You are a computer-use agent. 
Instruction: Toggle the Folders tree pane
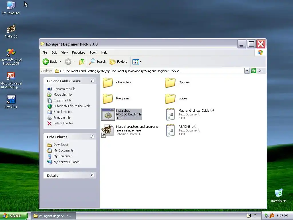coord(118,62)
